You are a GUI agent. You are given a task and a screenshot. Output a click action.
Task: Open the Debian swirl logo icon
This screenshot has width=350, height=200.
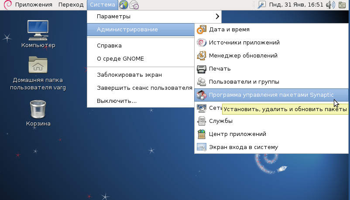[7, 5]
